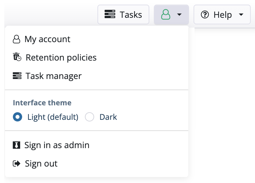Click the person icon beside My account
255x183 pixels.
click(17, 39)
